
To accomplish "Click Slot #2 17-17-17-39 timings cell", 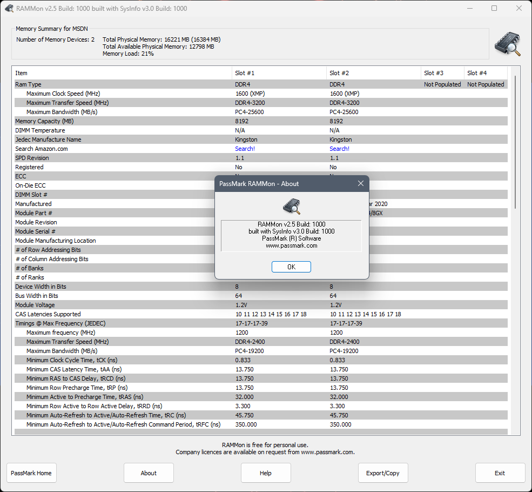I will 346,323.
